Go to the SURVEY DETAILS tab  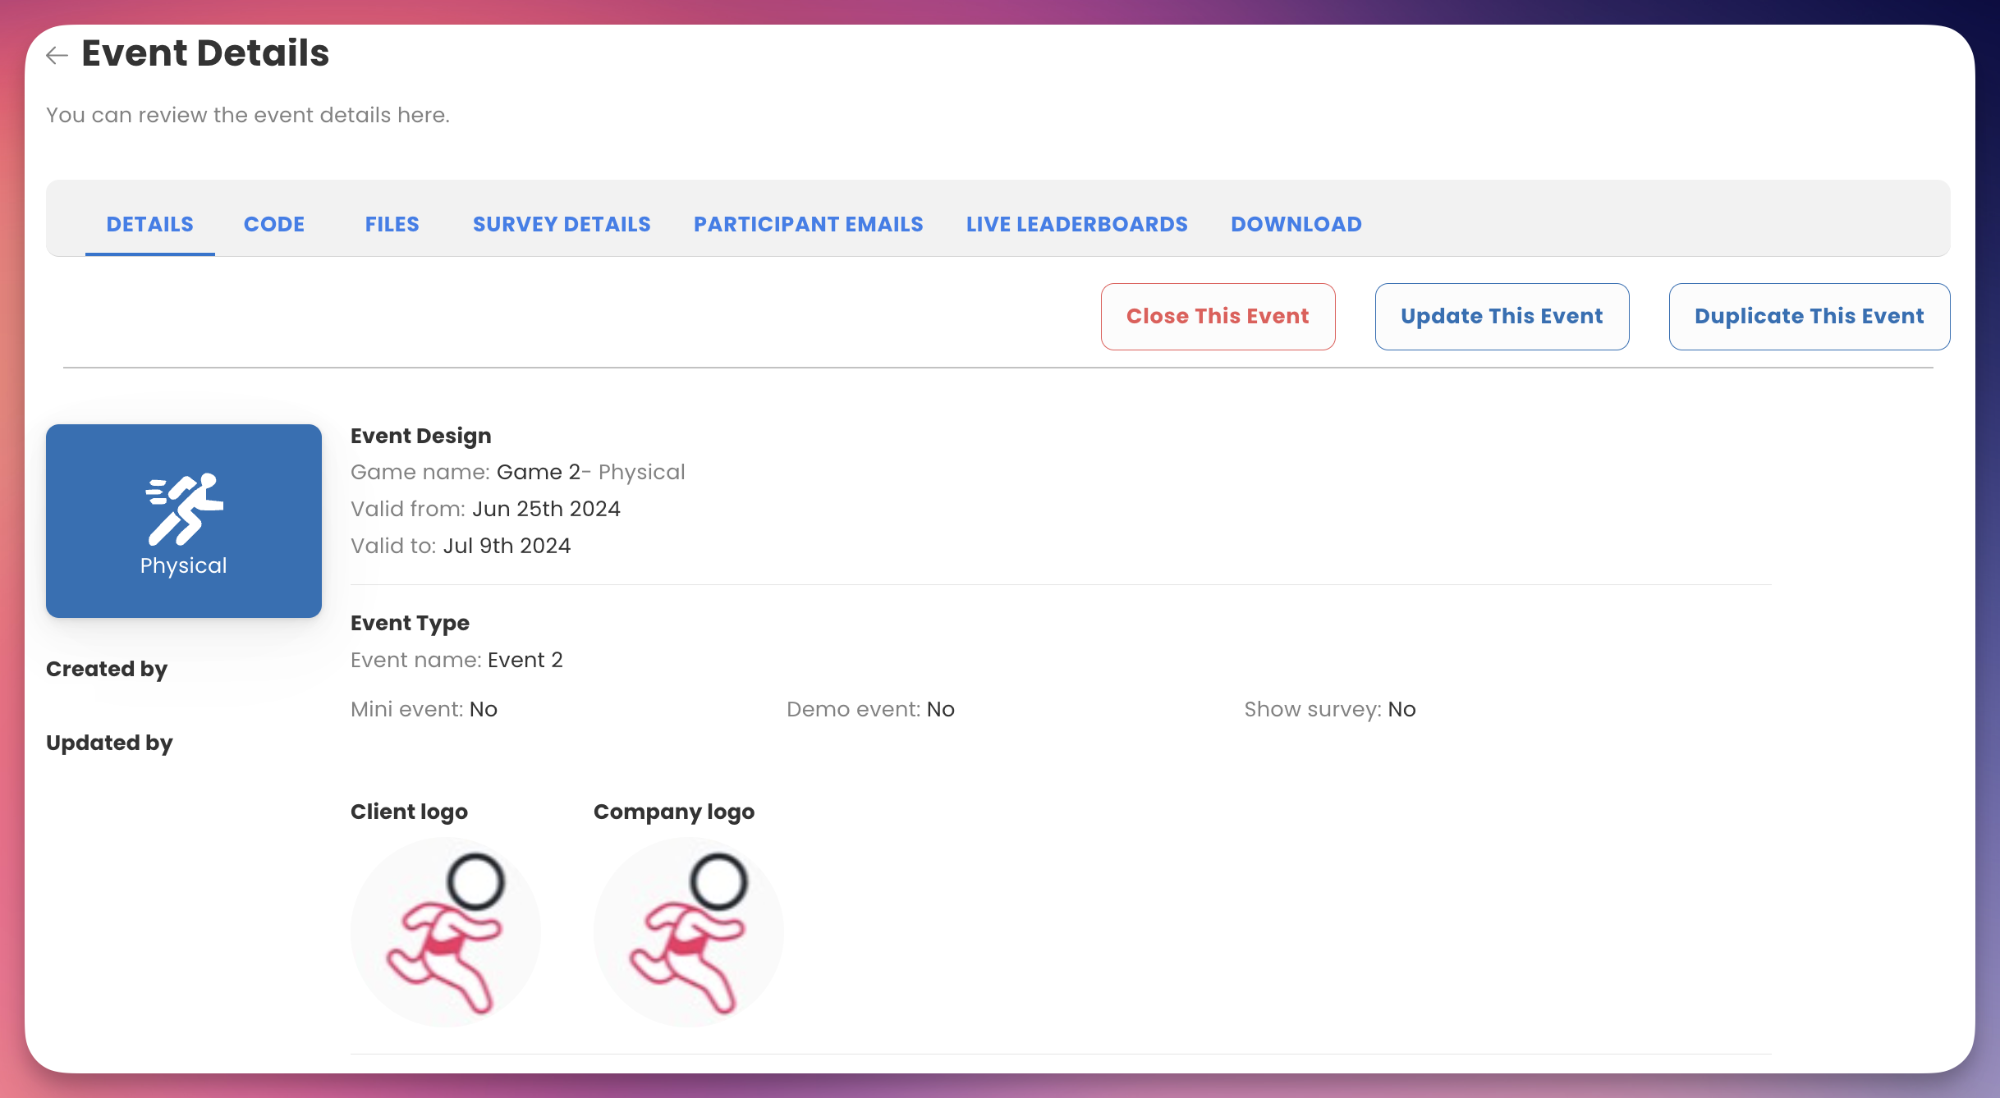(562, 224)
